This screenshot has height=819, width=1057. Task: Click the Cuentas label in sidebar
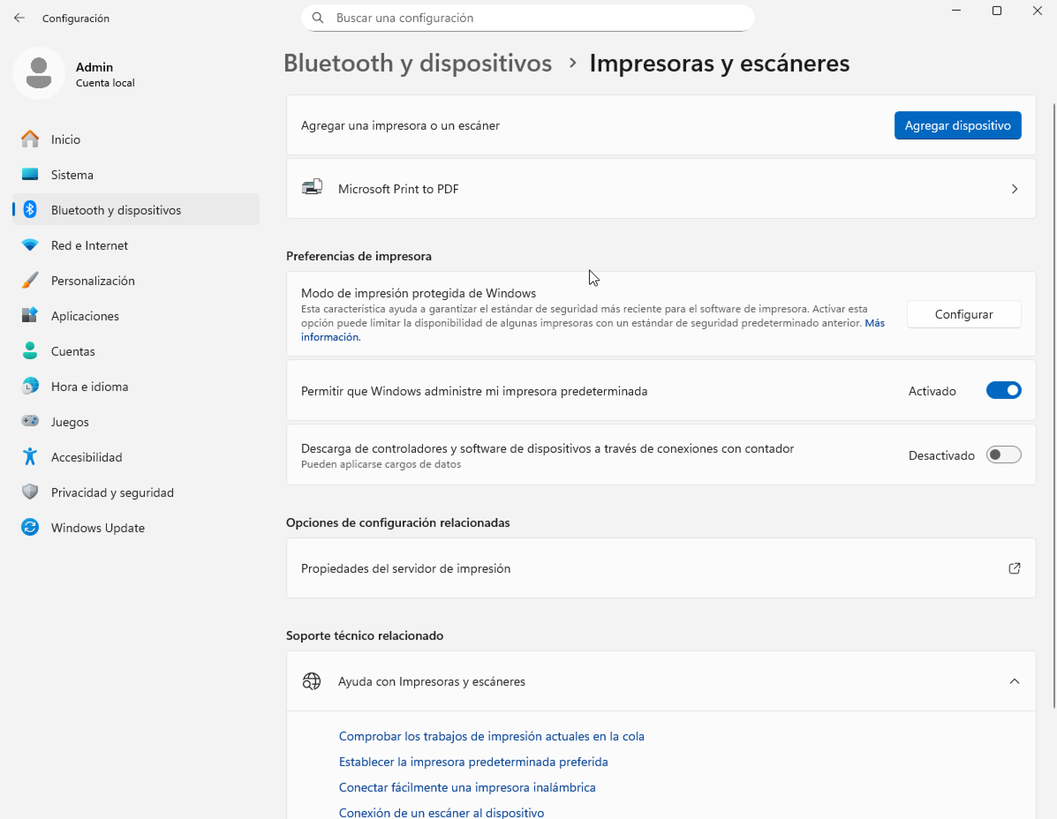(x=73, y=351)
